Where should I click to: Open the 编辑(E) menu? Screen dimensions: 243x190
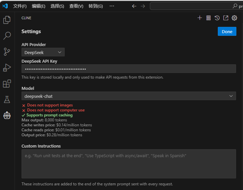click(38, 6)
